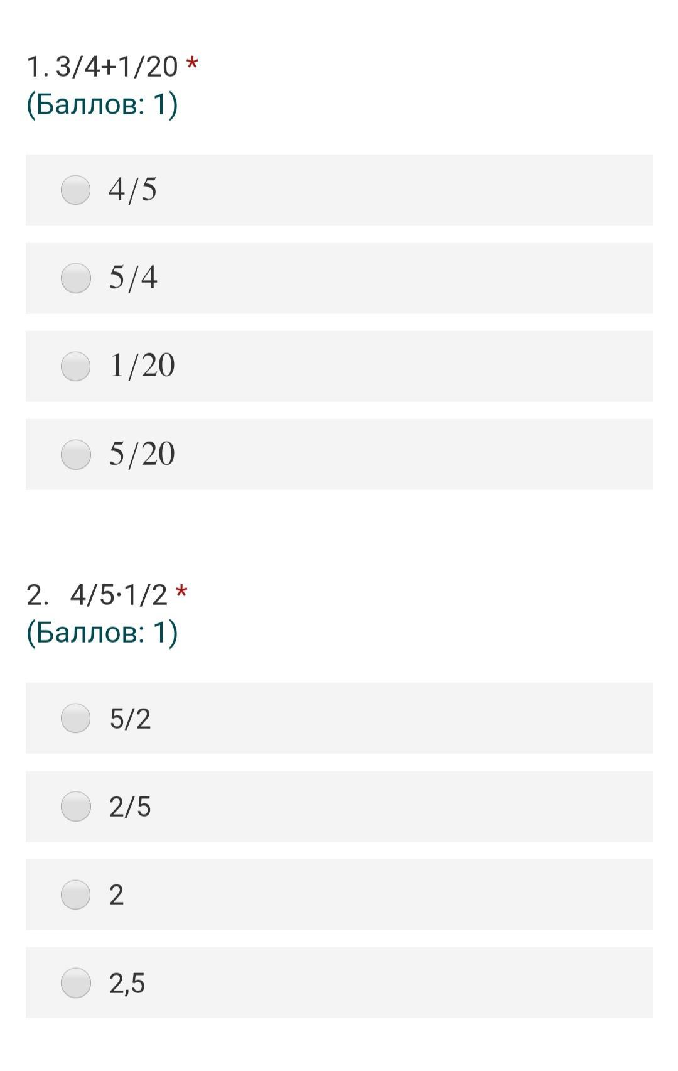Image resolution: width=678 pixels, height=1071 pixels.
Task: Select the 5/4 radio button
Action: pos(75,278)
